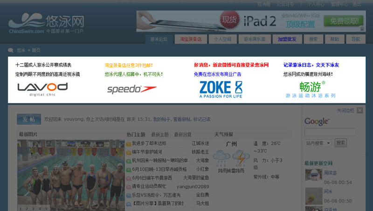Open 悠泳代理人招募中,机不可失! link

pyautogui.click(x=134, y=74)
